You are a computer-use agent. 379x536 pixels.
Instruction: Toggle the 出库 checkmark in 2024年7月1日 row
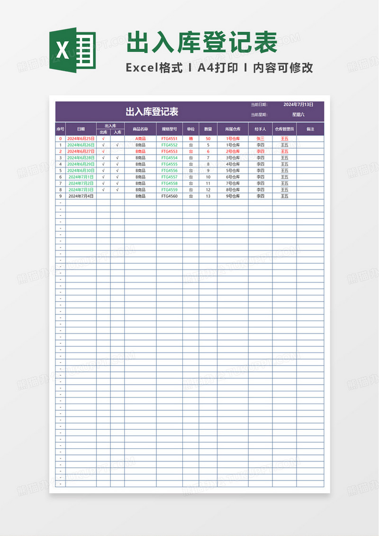(x=103, y=177)
